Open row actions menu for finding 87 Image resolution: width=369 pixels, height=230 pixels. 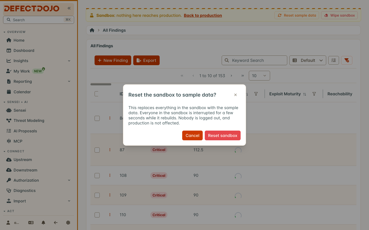click(x=110, y=150)
